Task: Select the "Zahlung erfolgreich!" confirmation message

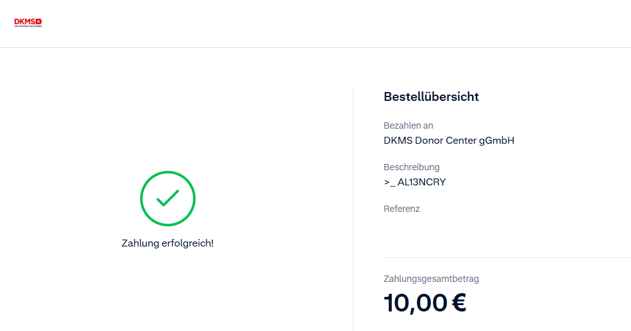Action: click(168, 243)
